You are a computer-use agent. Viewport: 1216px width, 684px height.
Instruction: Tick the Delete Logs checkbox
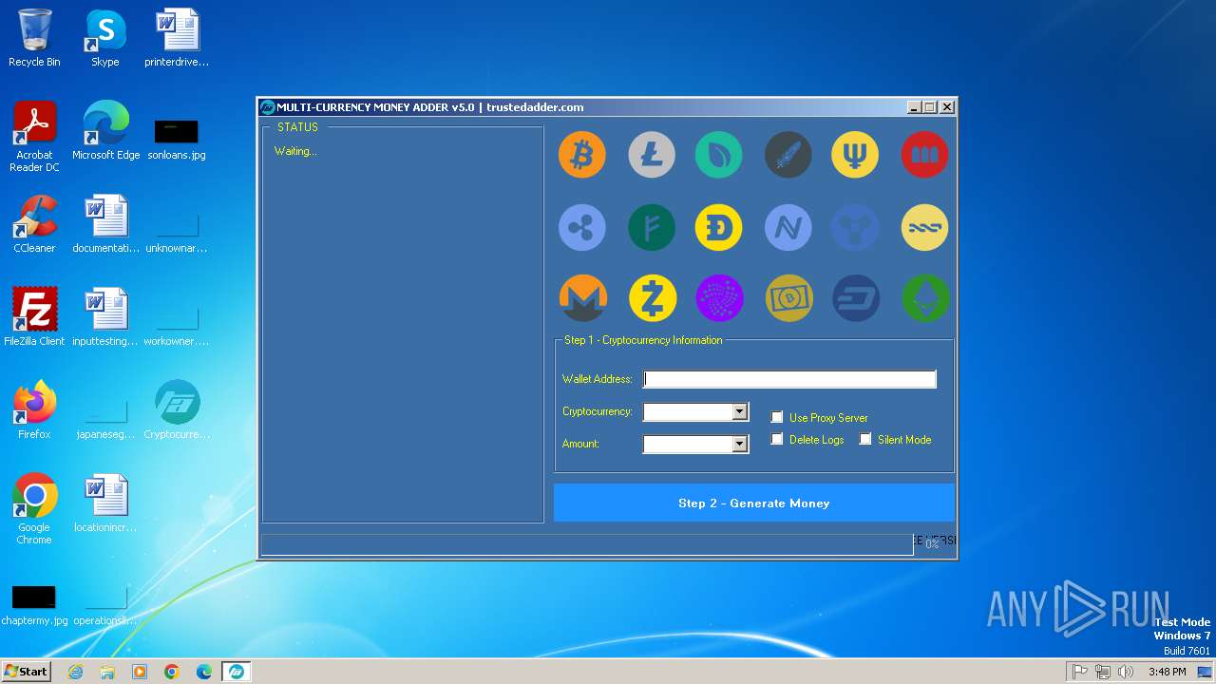[777, 439]
